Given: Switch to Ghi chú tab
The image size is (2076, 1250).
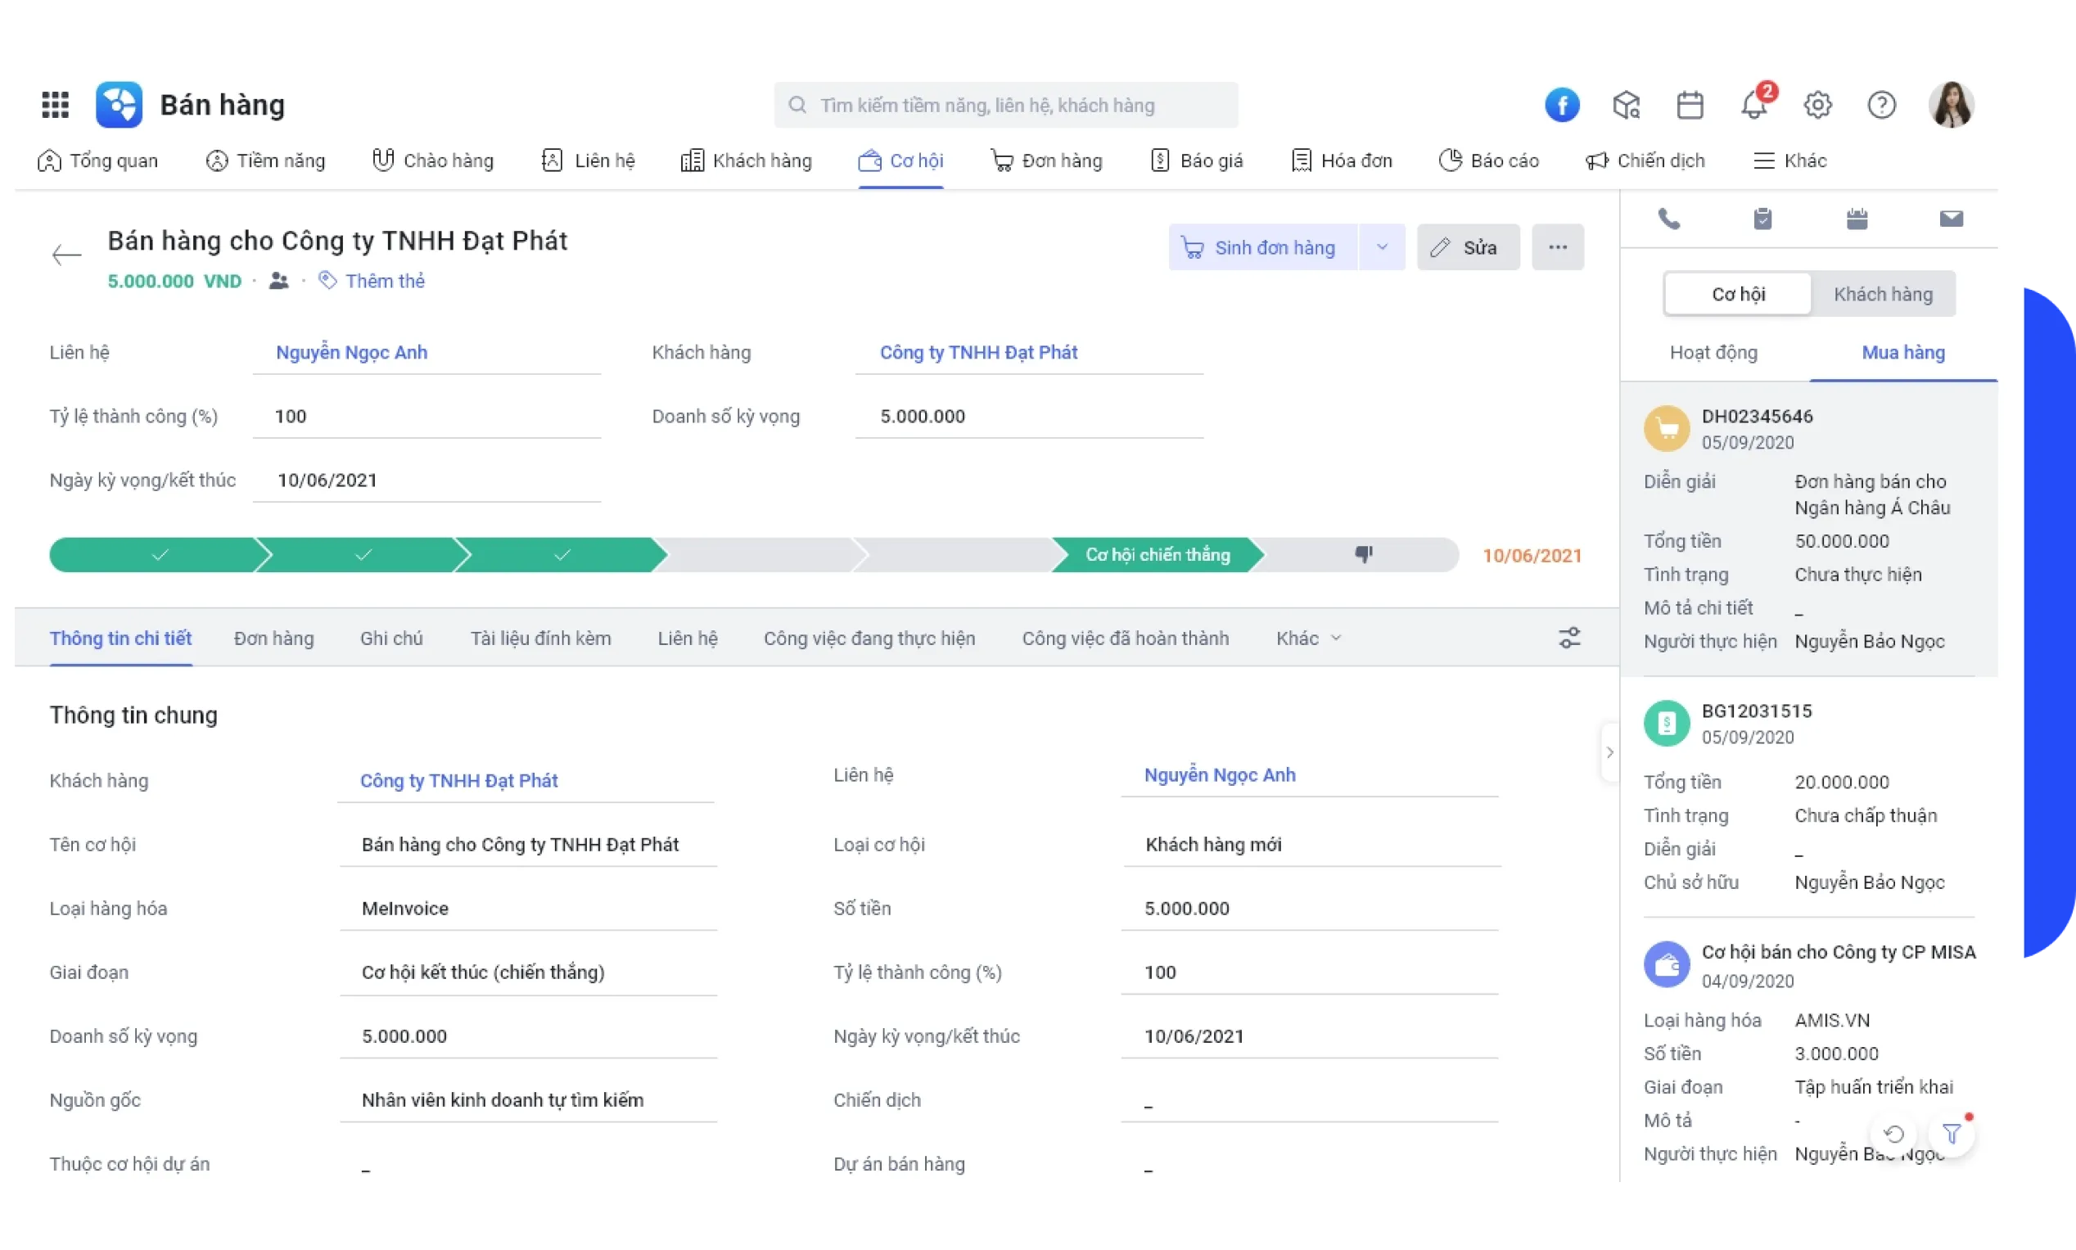Looking at the screenshot, I should [391, 639].
